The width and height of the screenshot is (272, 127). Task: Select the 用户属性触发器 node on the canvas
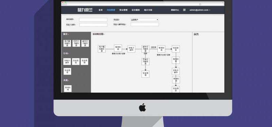point(102,49)
